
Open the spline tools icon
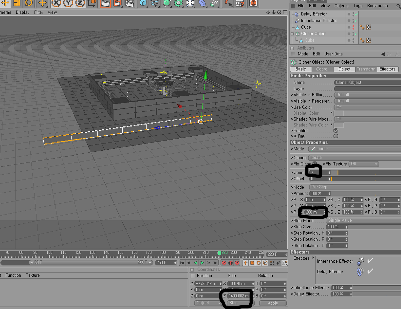click(155, 3)
